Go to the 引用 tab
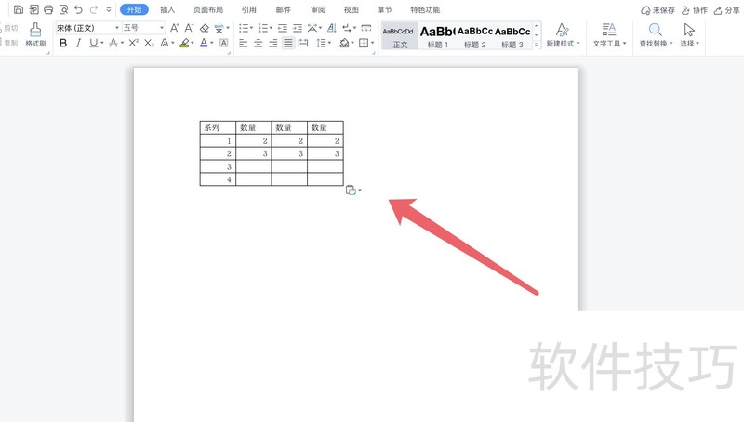Screen dimensions: 744x422 point(248,9)
